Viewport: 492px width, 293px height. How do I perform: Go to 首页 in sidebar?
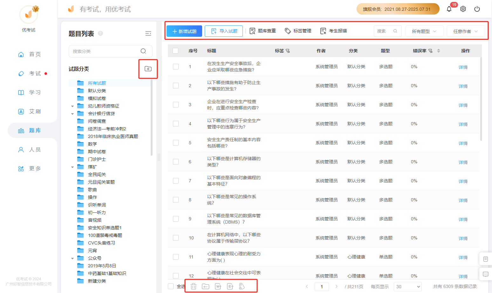[30, 54]
